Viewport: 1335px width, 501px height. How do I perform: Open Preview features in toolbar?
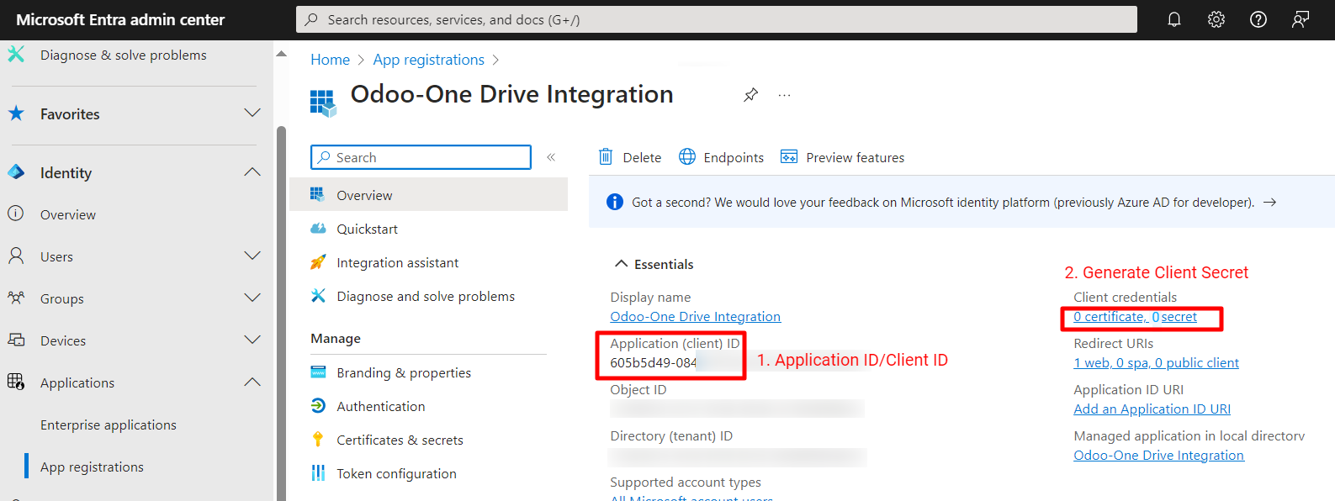(843, 157)
